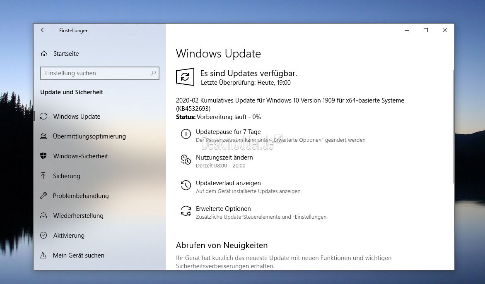This screenshot has height=284, width=485.
Task: Go to Sicherung section
Action: 66,176
